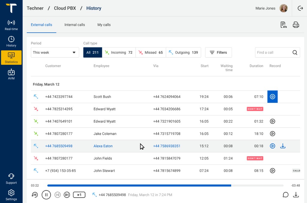Click the Marie Jones user name

[x=265, y=8]
